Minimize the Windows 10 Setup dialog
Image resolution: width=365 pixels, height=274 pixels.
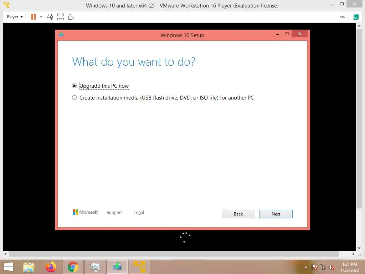click(x=277, y=35)
